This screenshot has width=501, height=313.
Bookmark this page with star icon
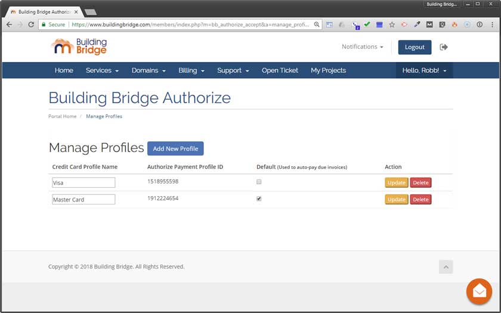392,24
